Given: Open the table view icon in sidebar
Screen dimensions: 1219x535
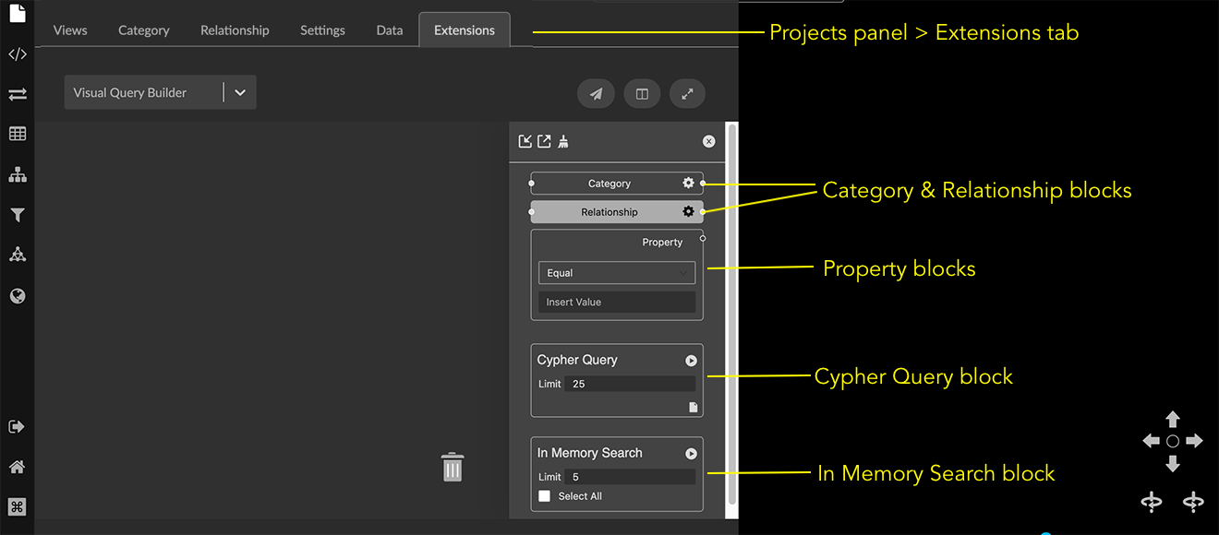Looking at the screenshot, I should (x=17, y=135).
